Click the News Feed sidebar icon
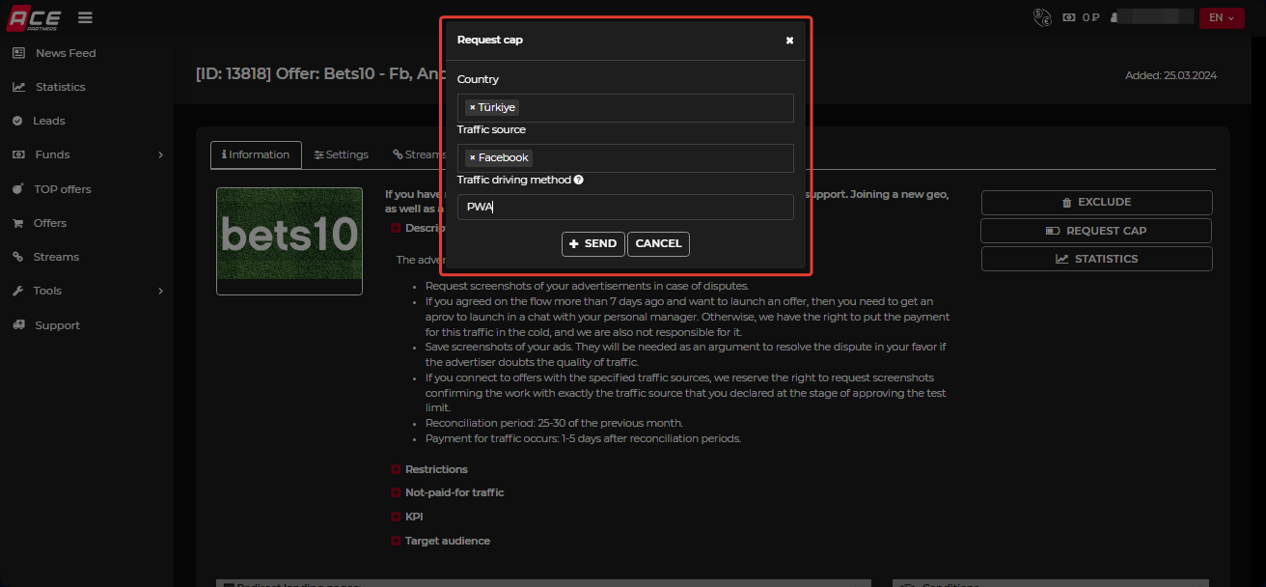This screenshot has width=1266, height=587. 18,53
